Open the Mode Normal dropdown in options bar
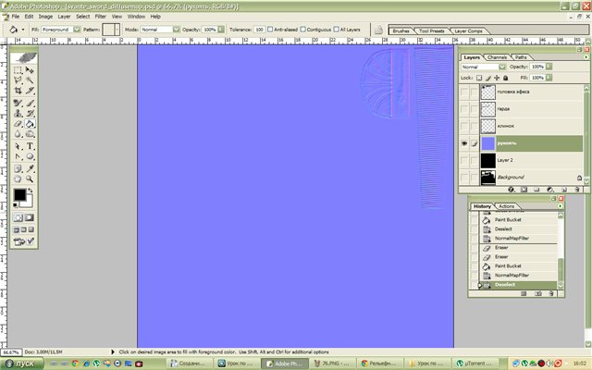 (x=176, y=30)
